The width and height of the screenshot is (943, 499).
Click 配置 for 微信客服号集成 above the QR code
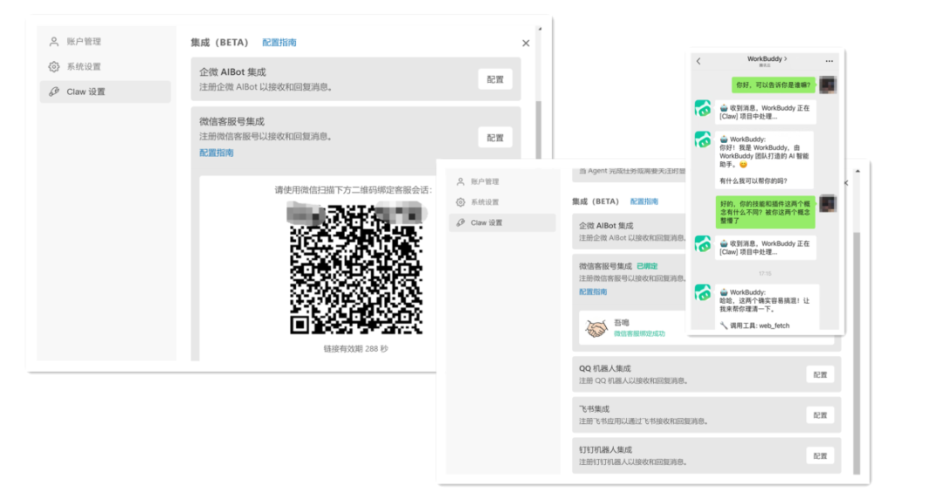pos(495,138)
